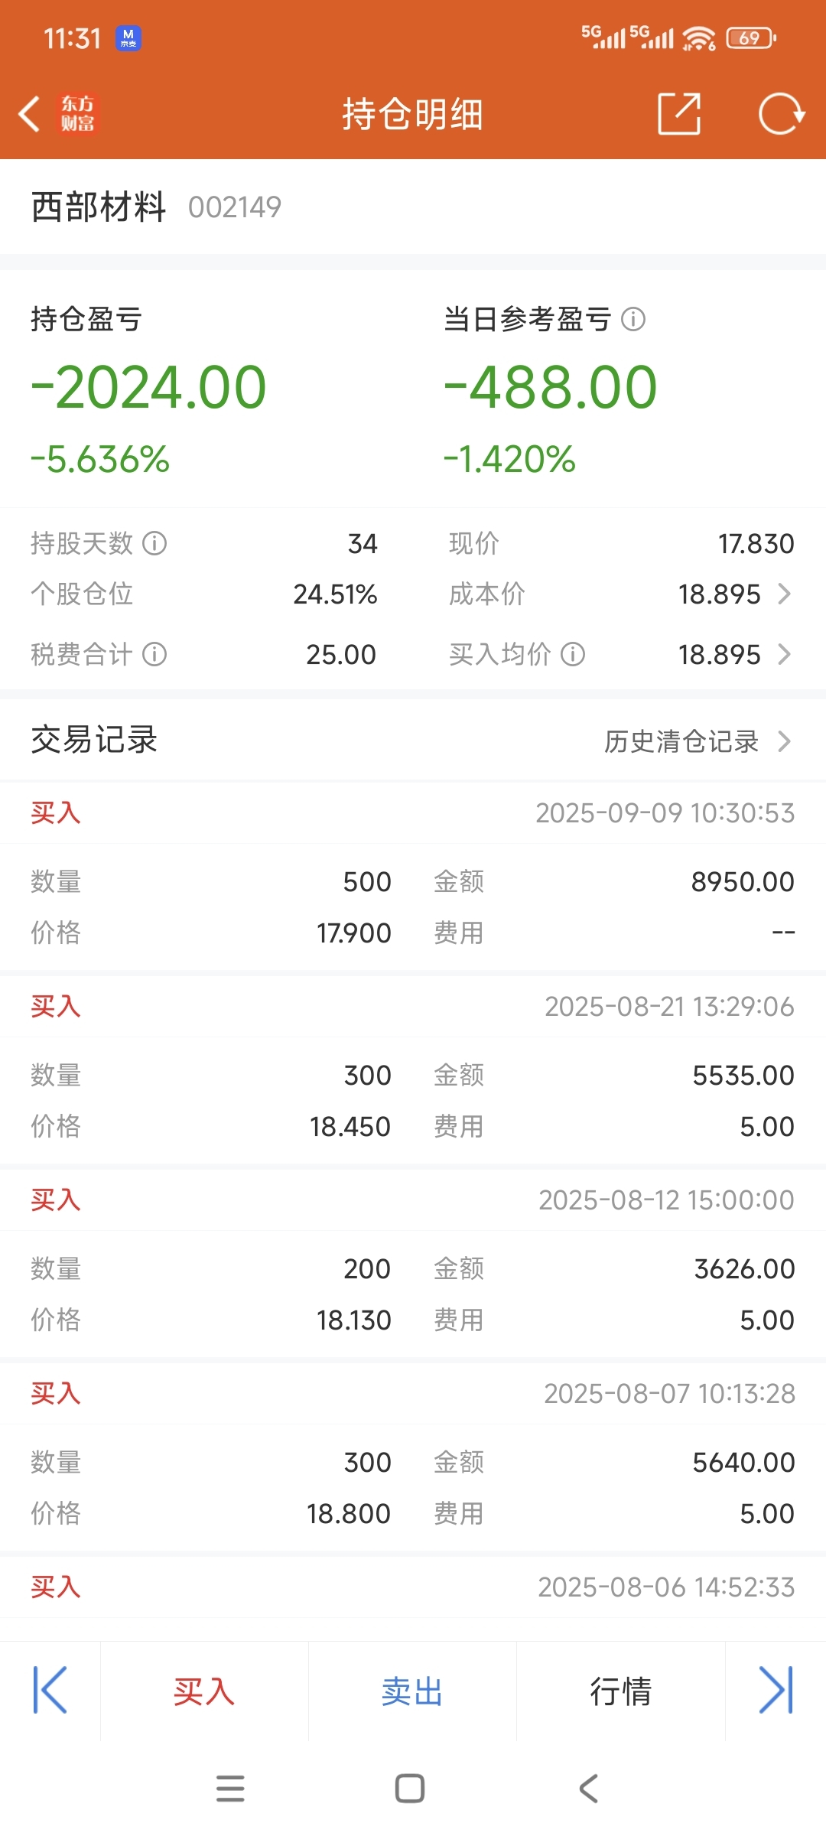Open 行情 market quotes
This screenshot has height=1836, width=826.
[x=620, y=1691]
